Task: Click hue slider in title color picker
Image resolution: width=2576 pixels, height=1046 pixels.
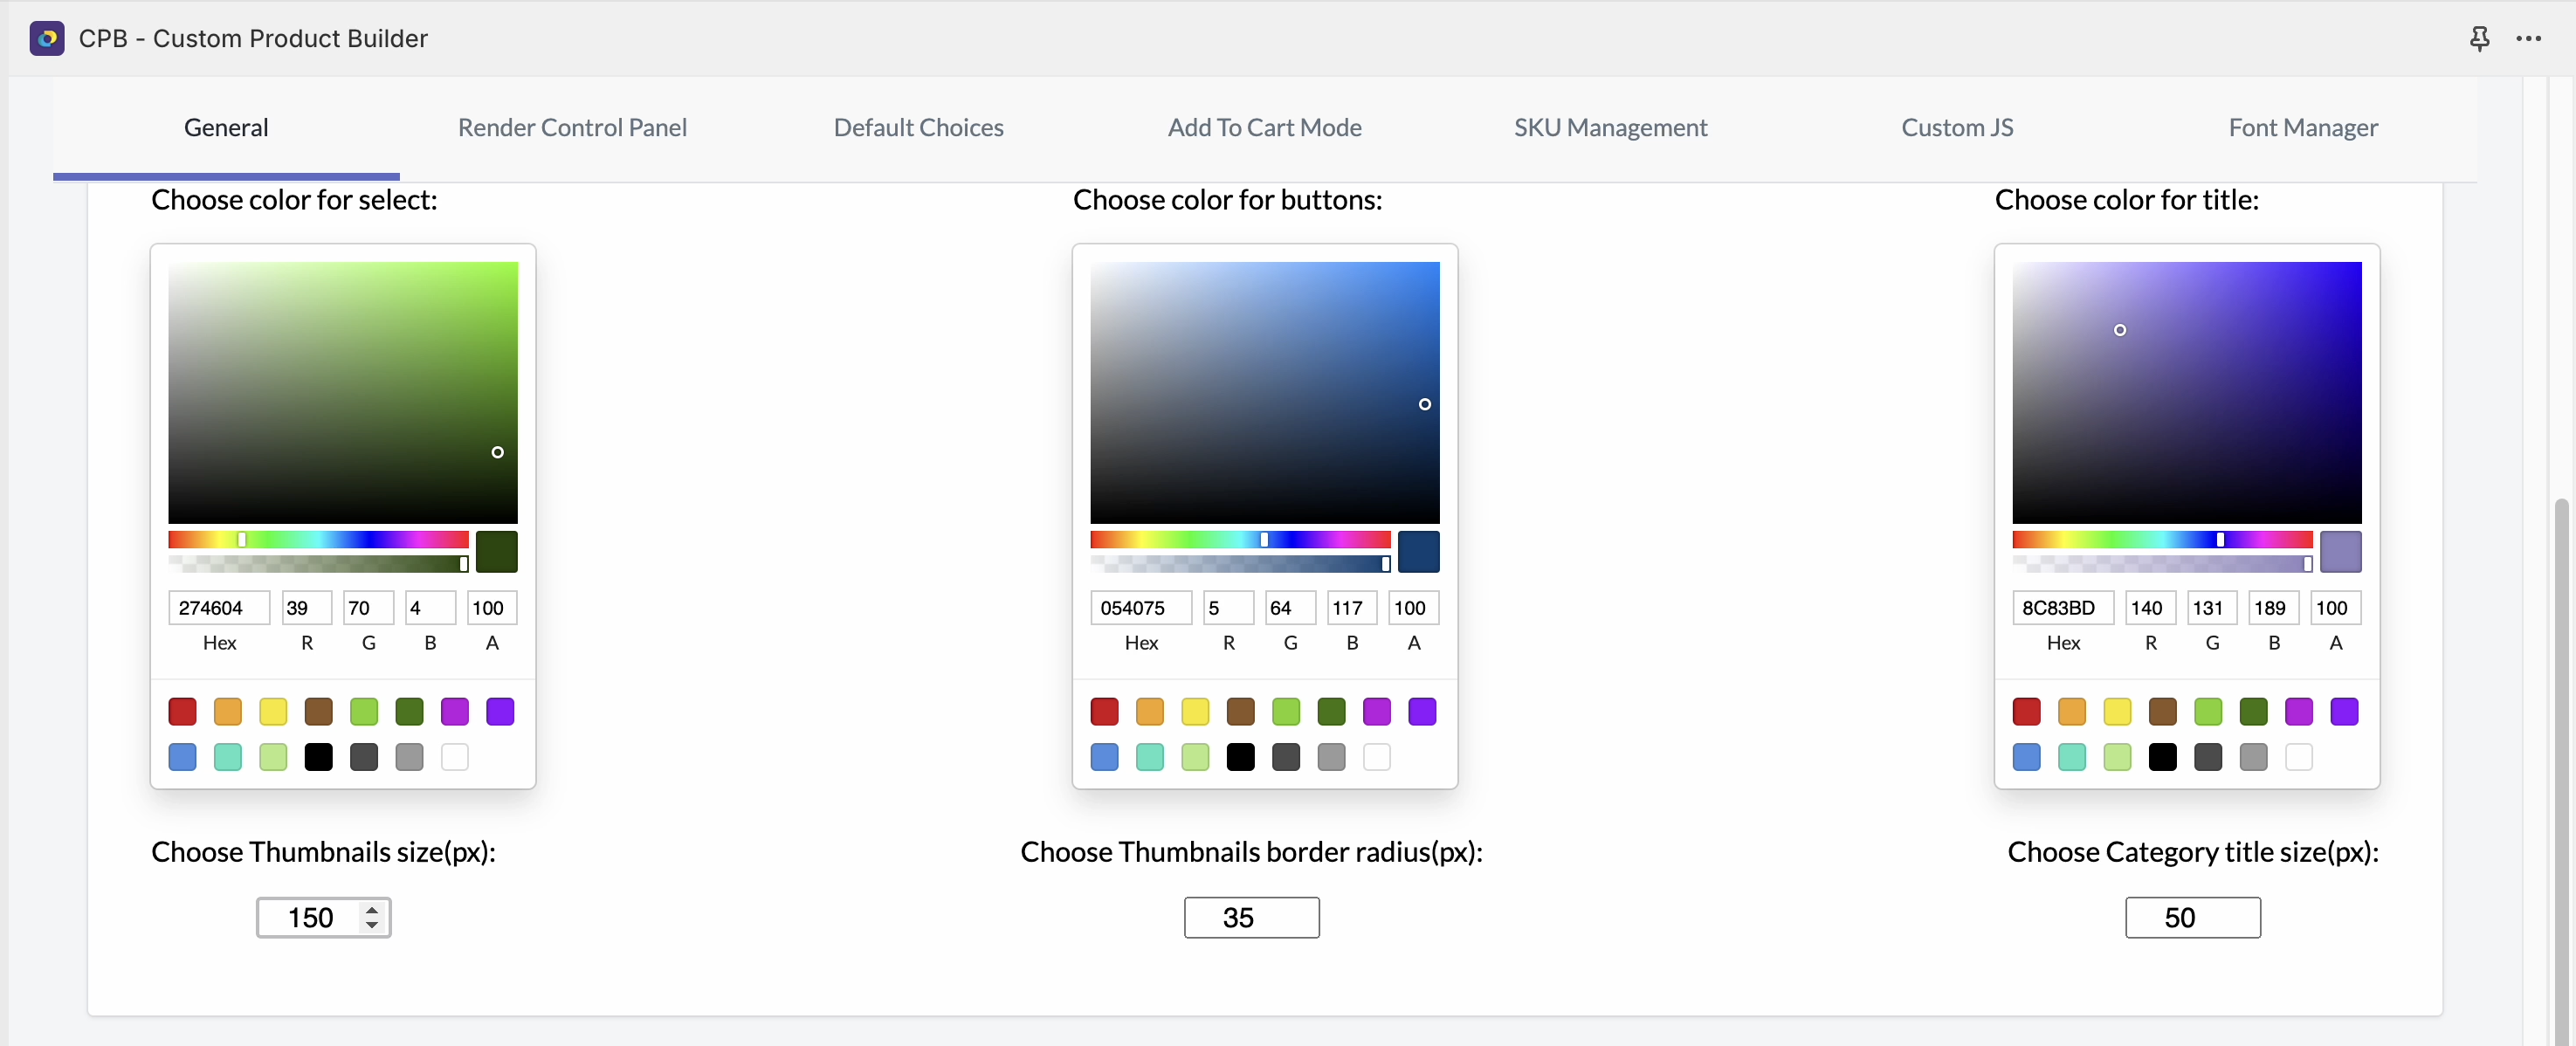Action: 2162,540
